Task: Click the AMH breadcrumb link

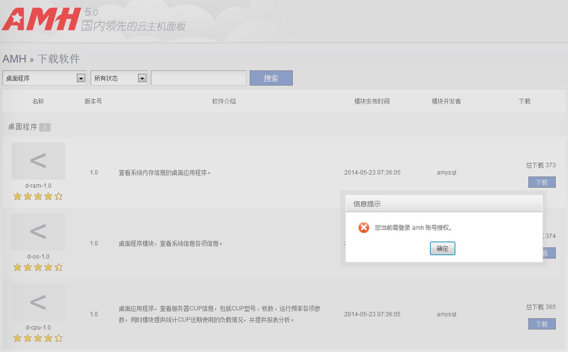Action: (14, 59)
